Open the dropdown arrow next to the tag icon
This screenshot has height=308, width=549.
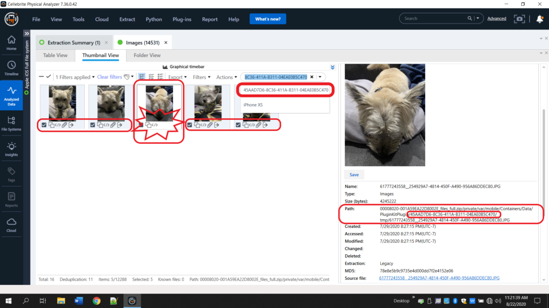click(x=132, y=77)
